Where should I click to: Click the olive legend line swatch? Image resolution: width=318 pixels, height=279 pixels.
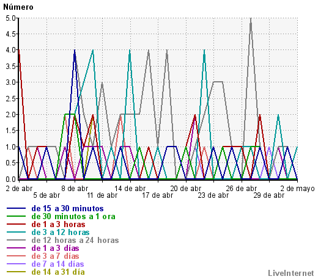coord(16,272)
